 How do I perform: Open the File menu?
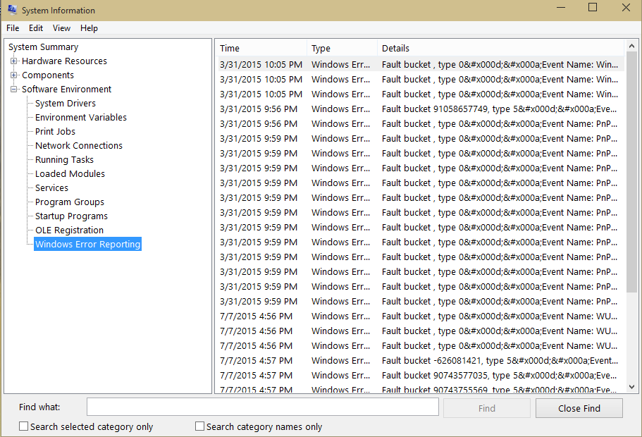[x=13, y=28]
